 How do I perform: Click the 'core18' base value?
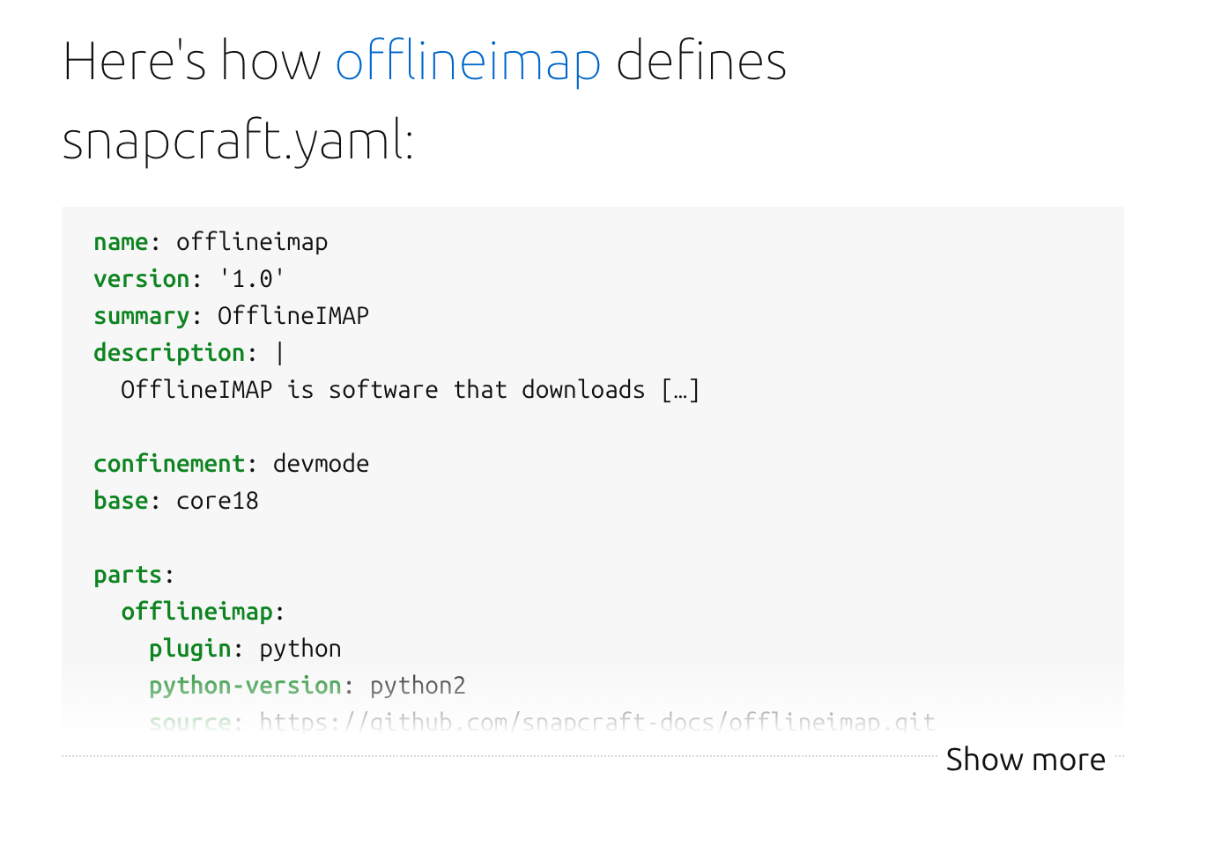point(218,501)
